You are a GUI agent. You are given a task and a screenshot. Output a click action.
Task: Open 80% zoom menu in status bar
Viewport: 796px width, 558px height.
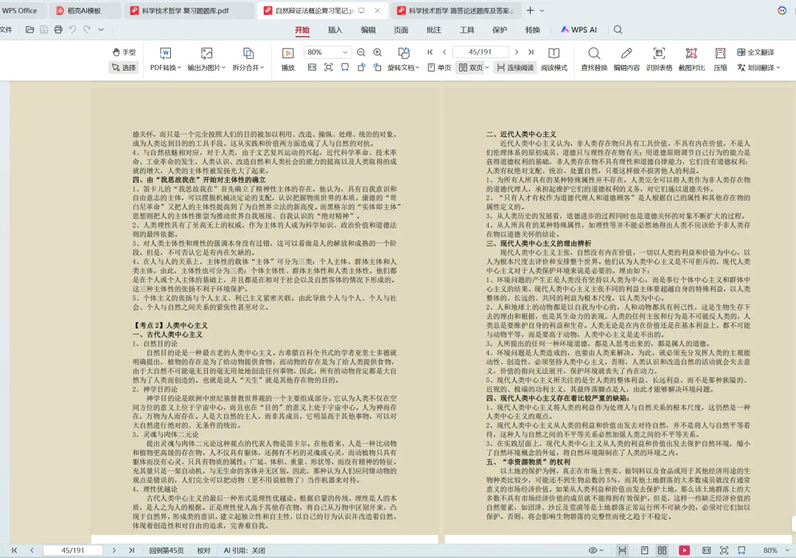click(x=777, y=551)
